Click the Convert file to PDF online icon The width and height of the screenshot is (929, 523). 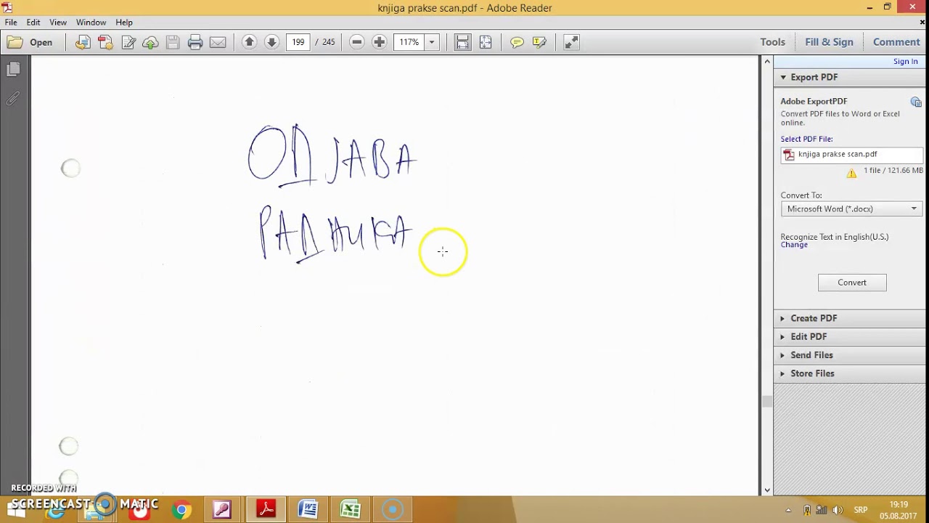coord(83,42)
